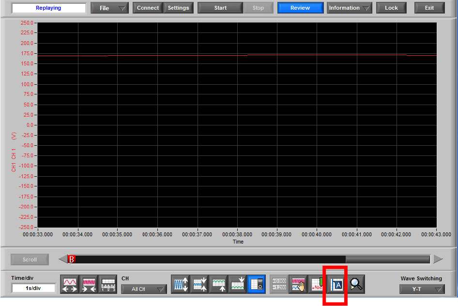Click the Connect button
The width and height of the screenshot is (458, 306).
point(148,8)
